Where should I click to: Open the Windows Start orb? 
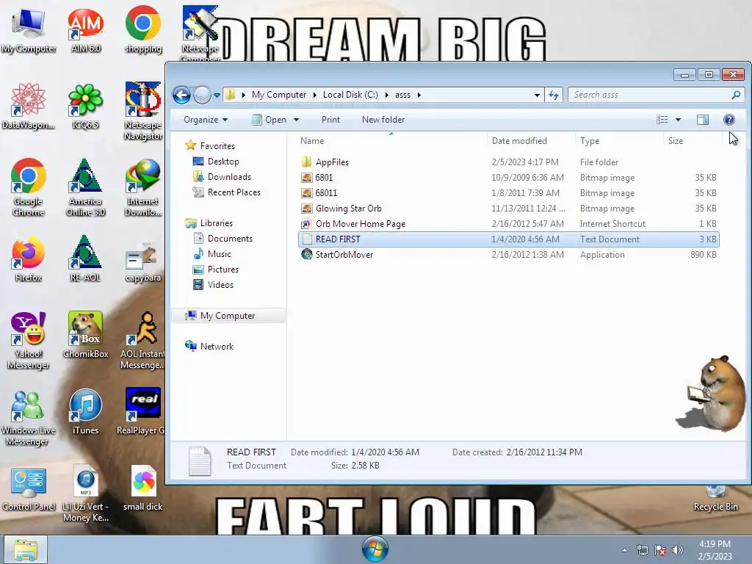pos(375,549)
